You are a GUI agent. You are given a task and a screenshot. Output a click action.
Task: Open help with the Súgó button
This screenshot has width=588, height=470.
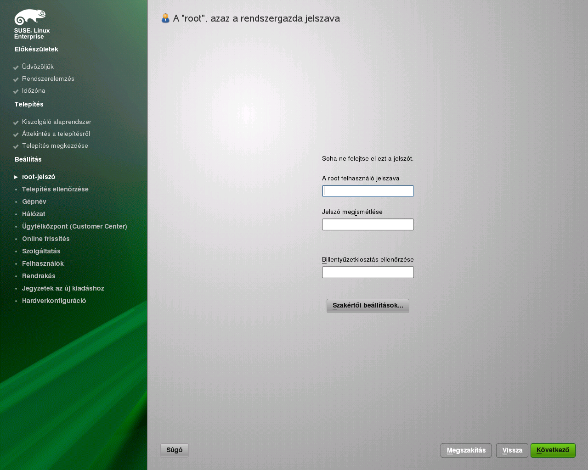[175, 450]
